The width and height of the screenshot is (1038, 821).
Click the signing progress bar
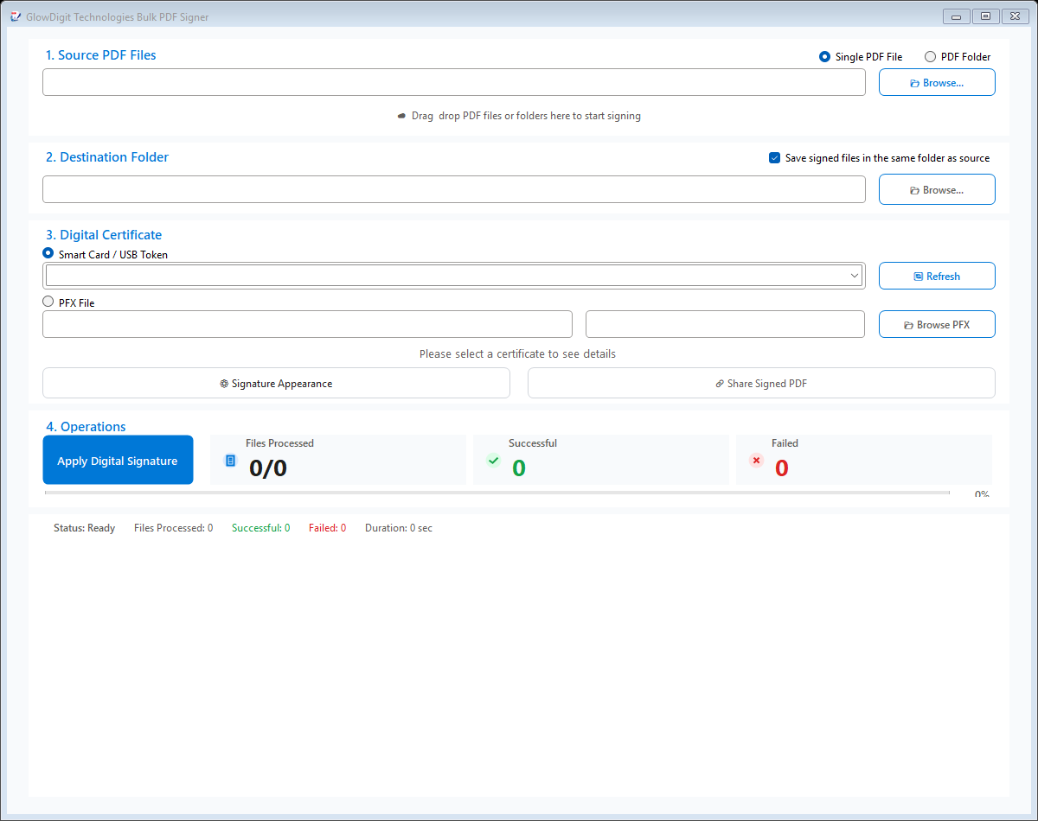click(x=497, y=493)
